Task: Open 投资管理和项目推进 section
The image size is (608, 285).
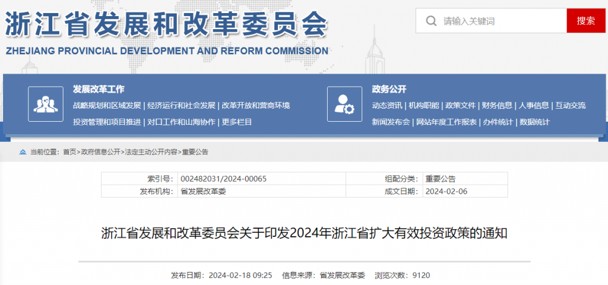Action: (x=107, y=122)
